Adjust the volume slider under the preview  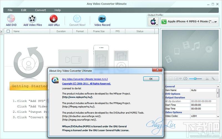[x=195, y=79]
